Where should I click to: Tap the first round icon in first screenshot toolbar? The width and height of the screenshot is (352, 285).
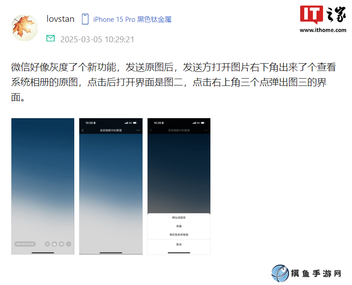click(x=47, y=244)
